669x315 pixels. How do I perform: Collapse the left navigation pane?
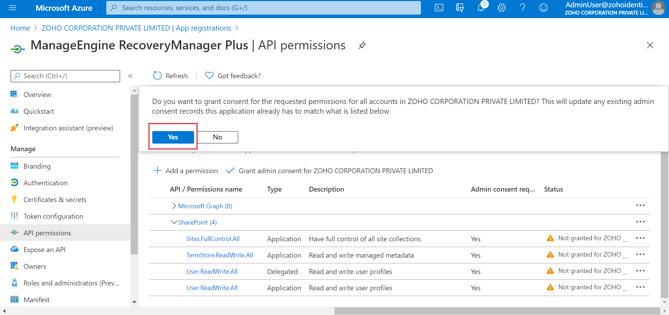[130, 76]
